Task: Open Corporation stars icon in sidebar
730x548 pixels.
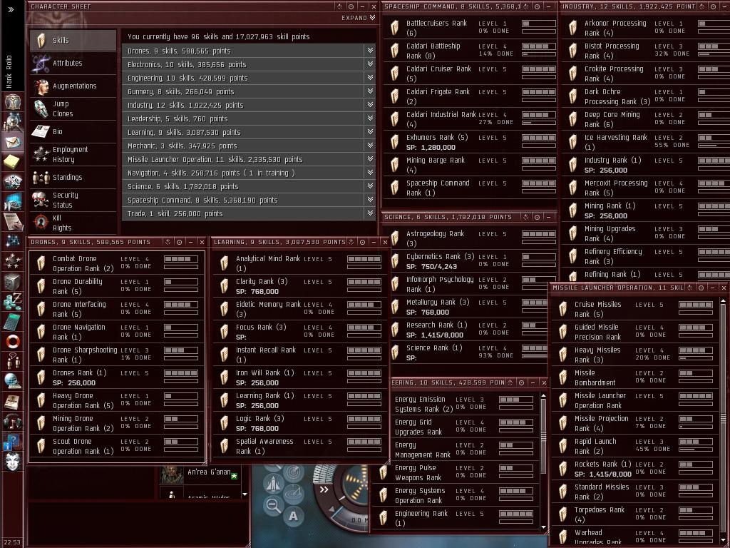Action: pyautogui.click(x=12, y=261)
